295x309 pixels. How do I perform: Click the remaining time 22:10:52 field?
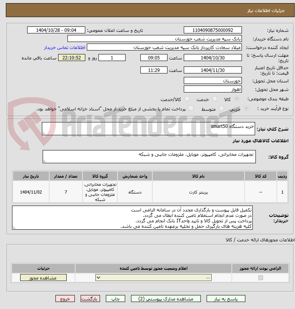click(72, 58)
